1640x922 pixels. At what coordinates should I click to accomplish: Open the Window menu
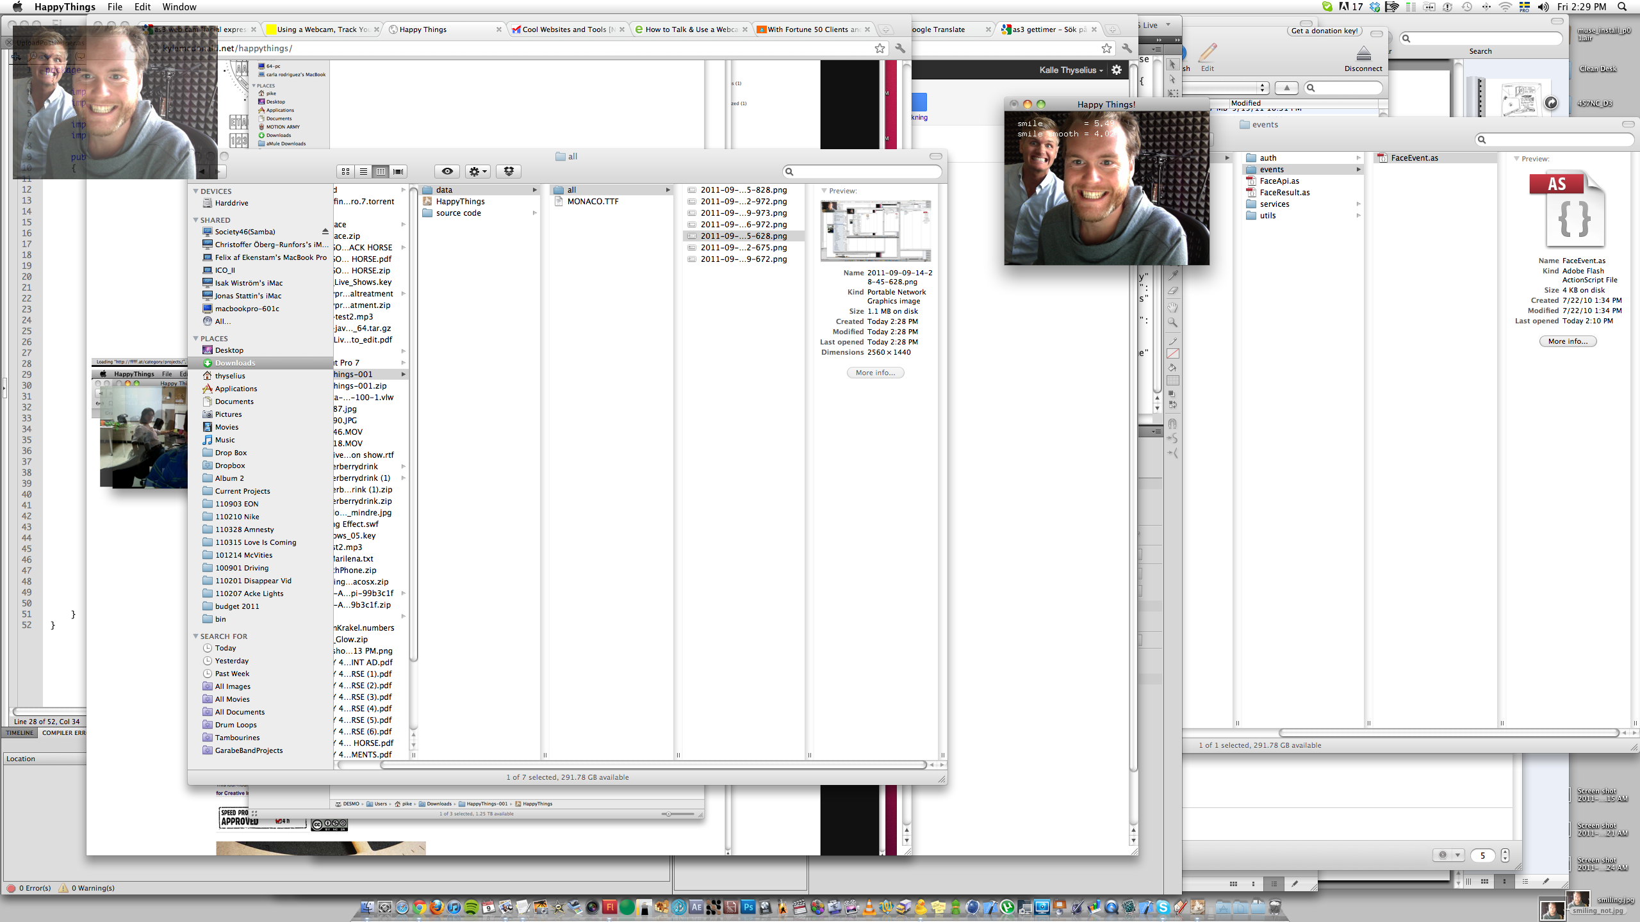tap(179, 7)
